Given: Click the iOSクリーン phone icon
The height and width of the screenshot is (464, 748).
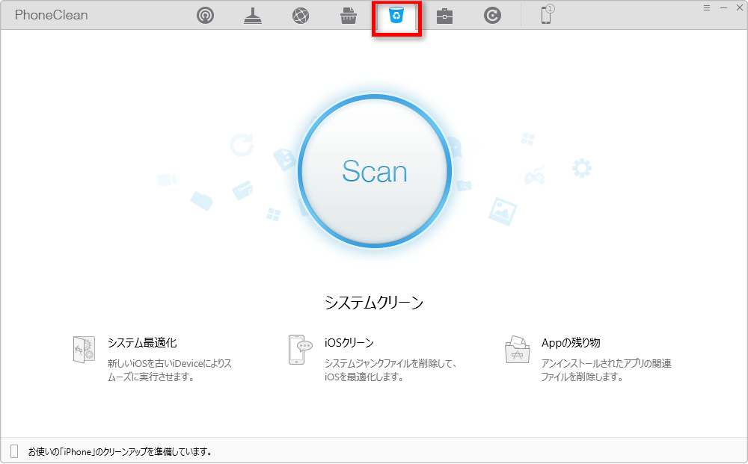Looking at the screenshot, I should pos(300,350).
